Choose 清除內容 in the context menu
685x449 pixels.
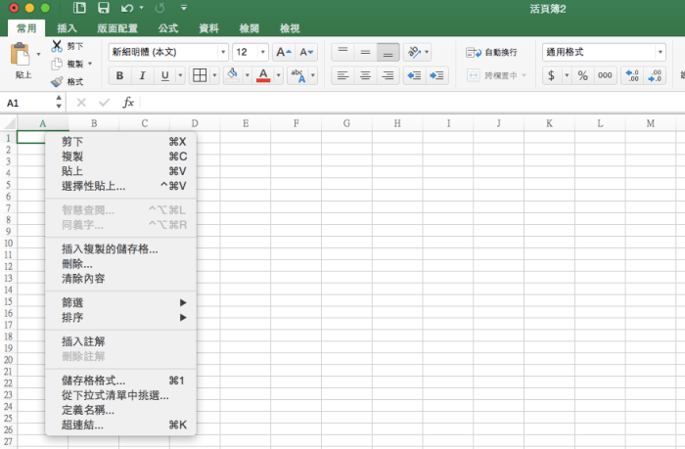click(x=120, y=279)
